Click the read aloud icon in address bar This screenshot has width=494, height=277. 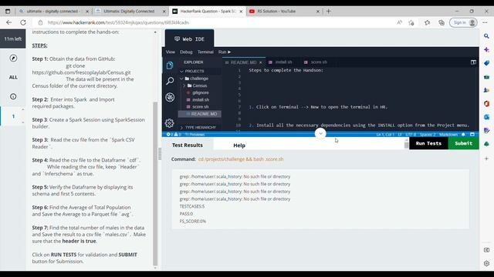[x=399, y=22]
